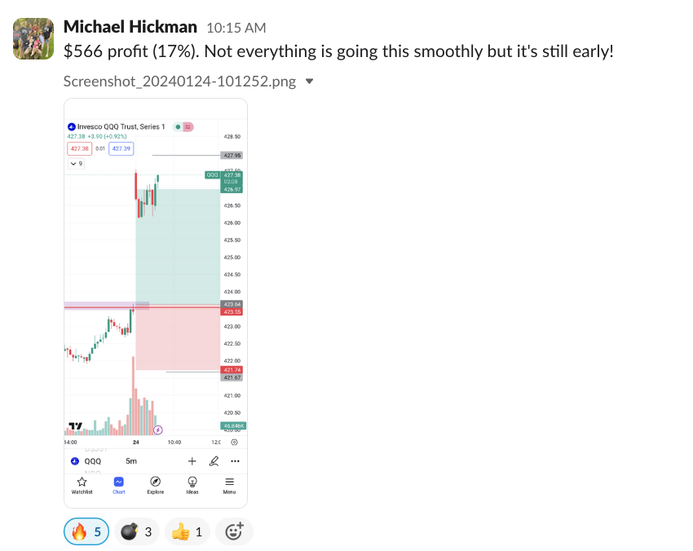Select the drawing pen tool
This screenshot has height=551, width=693.
point(214,461)
